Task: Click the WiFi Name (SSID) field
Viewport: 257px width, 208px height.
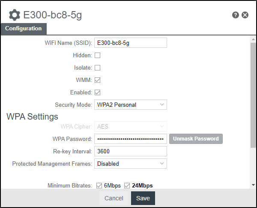Action: coord(130,43)
